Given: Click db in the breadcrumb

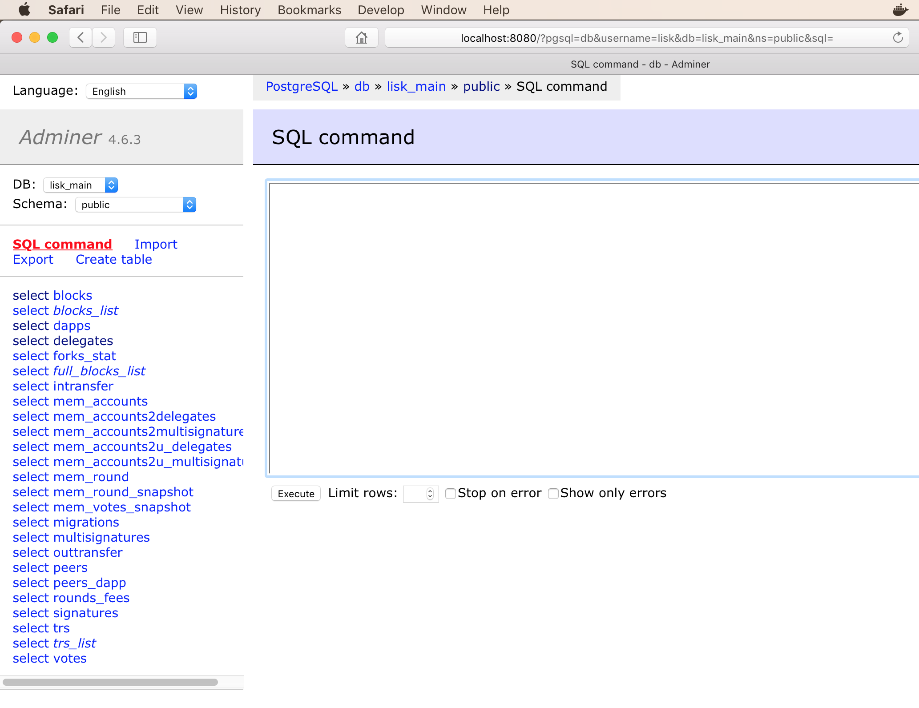Looking at the screenshot, I should [362, 86].
